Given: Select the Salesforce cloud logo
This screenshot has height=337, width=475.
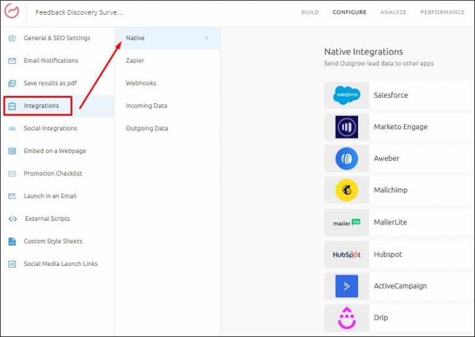Looking at the screenshot, I should point(346,95).
